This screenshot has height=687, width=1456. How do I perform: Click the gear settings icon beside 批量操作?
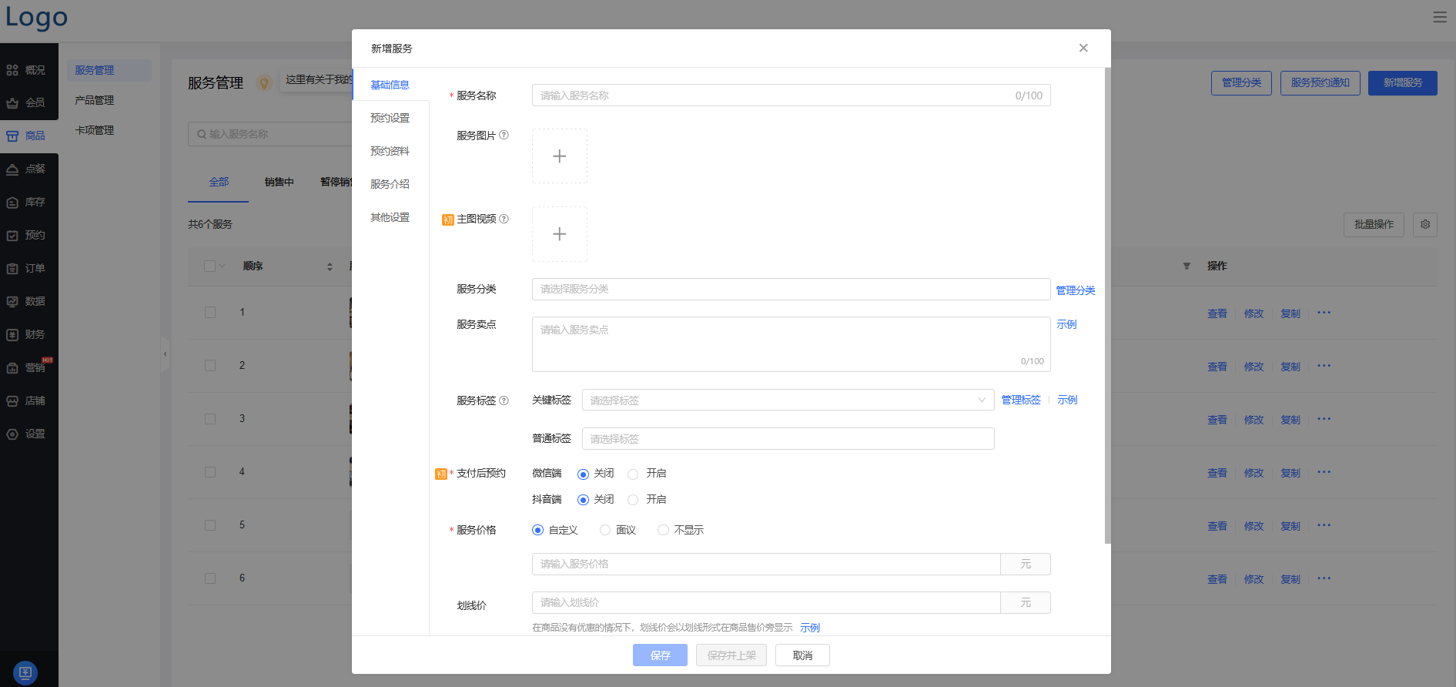click(x=1425, y=224)
